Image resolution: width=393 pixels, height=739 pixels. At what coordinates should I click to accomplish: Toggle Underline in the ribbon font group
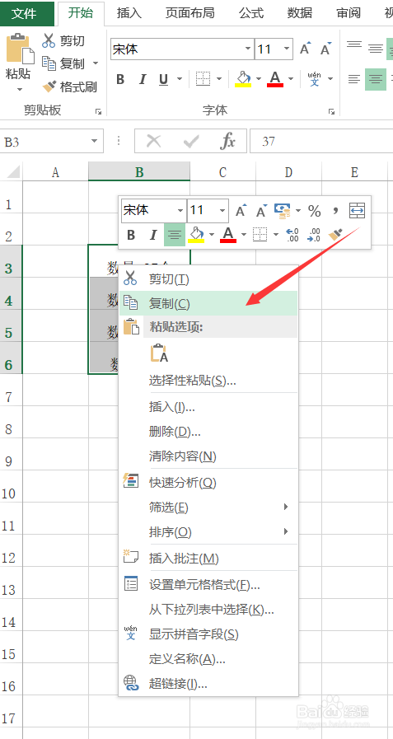click(163, 79)
